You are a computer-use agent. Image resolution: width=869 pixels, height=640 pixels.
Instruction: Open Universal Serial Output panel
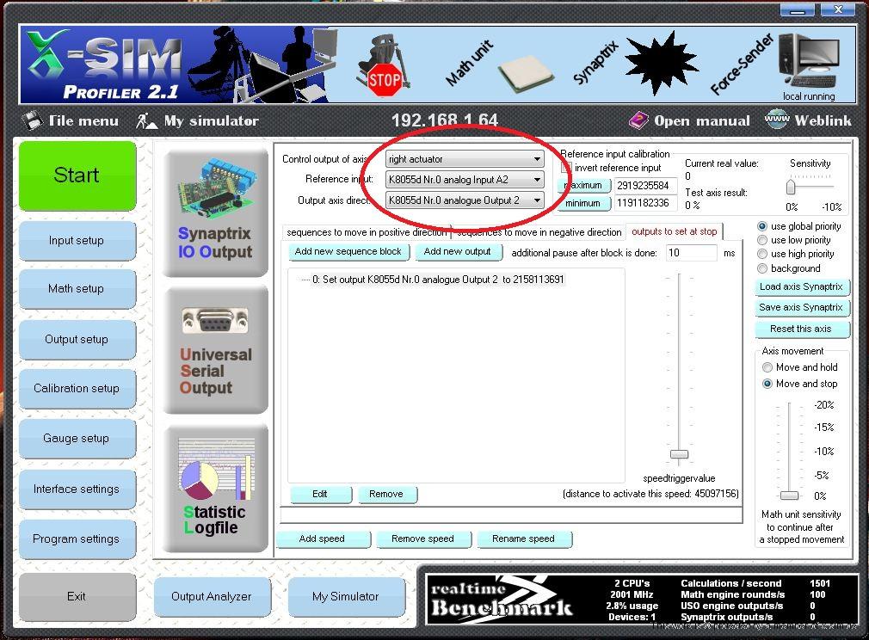[215, 351]
